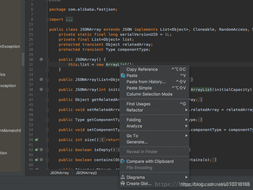The width and height of the screenshot is (253, 190).
Task: Click the @ gutter annotation on line 34
Action: 41,79
